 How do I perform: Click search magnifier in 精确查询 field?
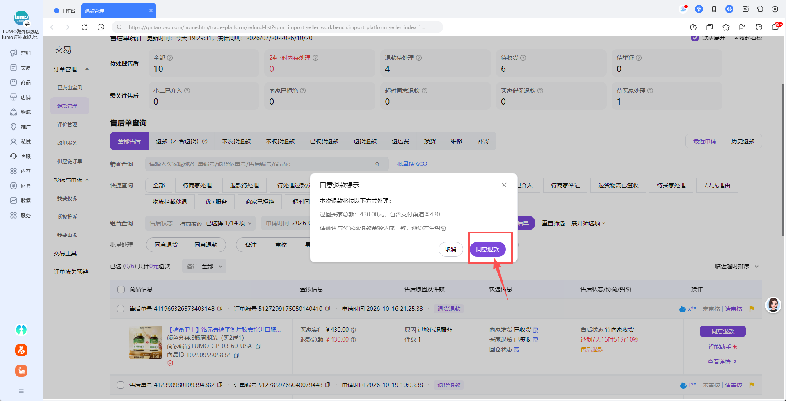(377, 164)
